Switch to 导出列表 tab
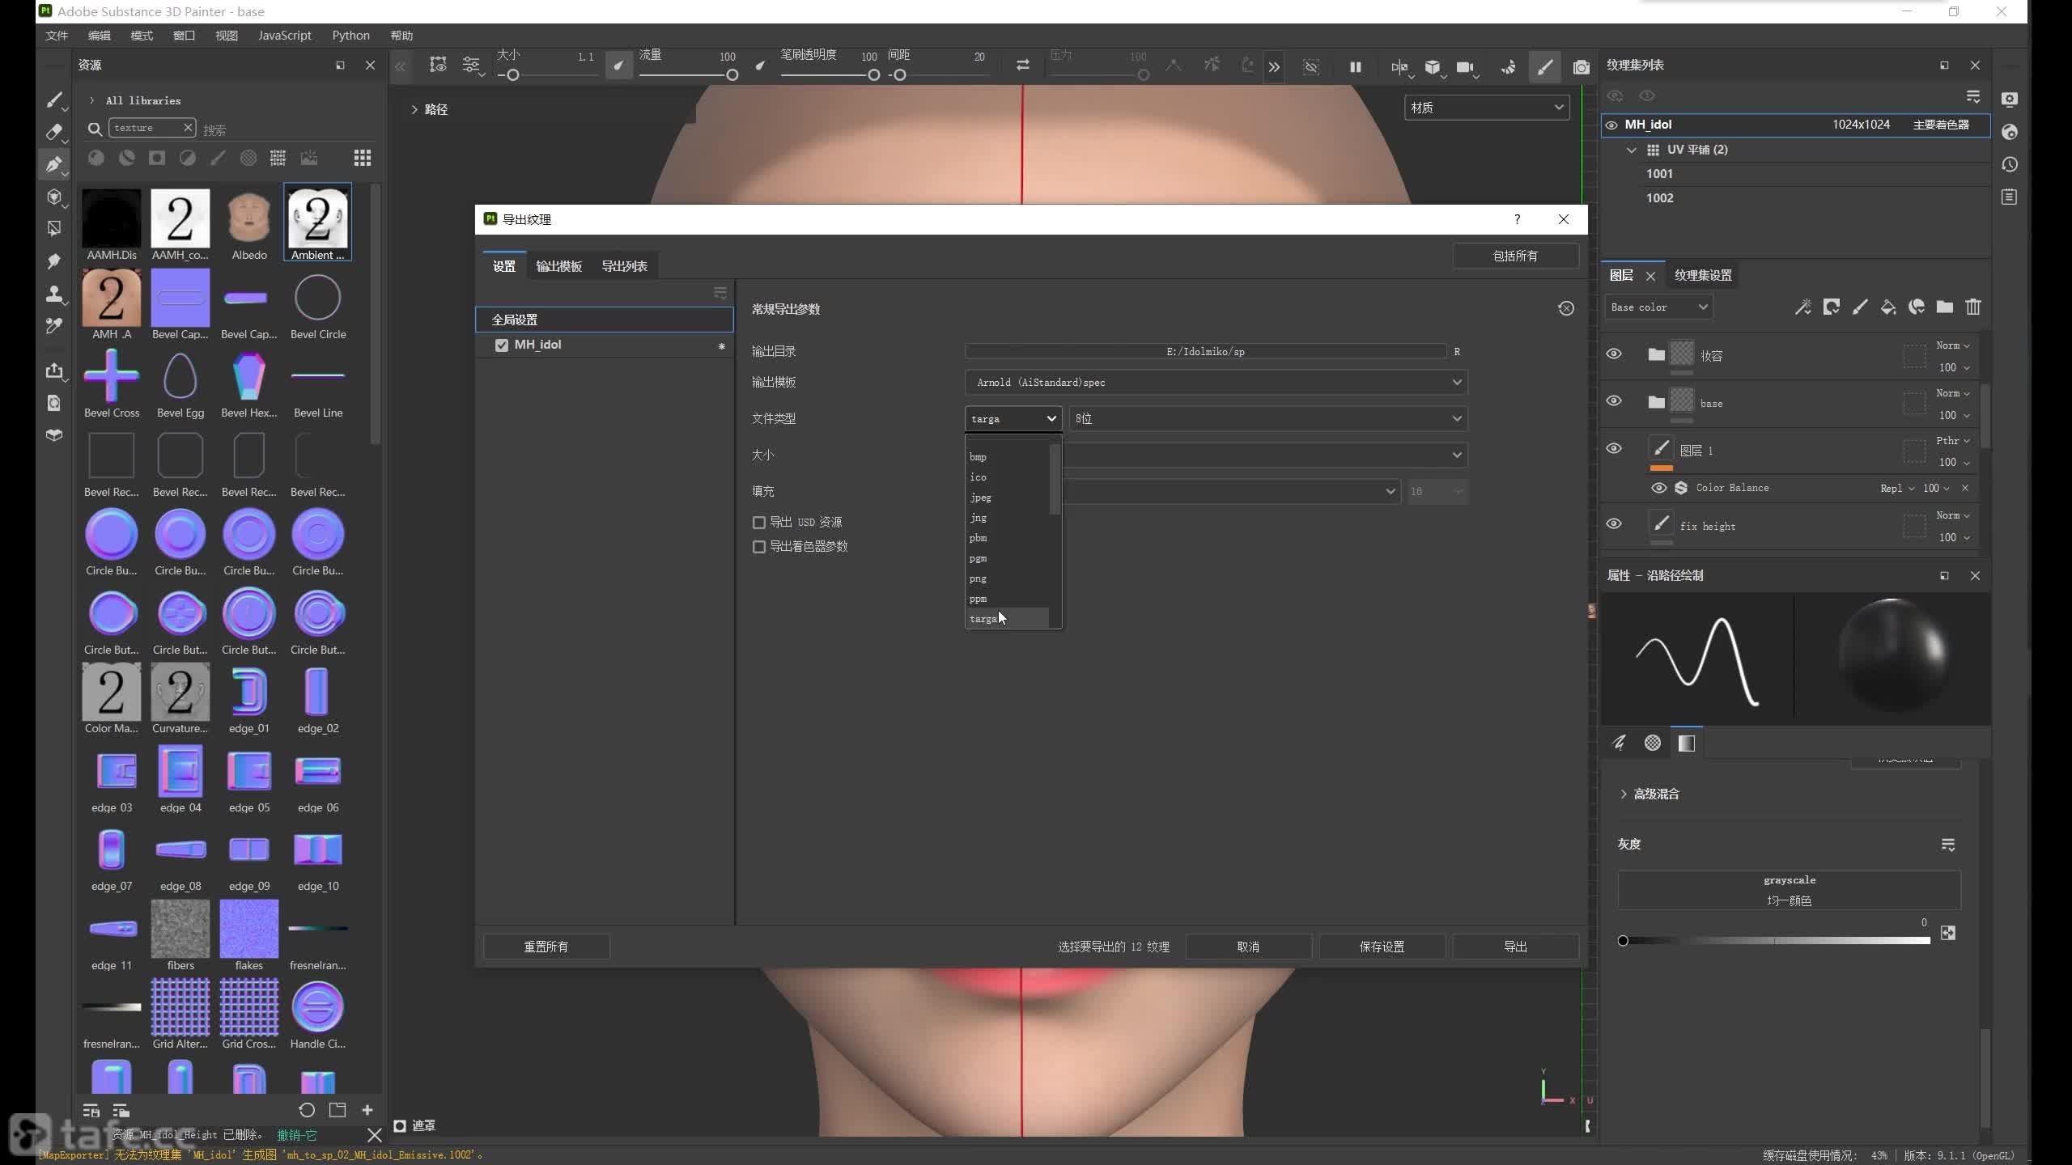 (x=624, y=266)
